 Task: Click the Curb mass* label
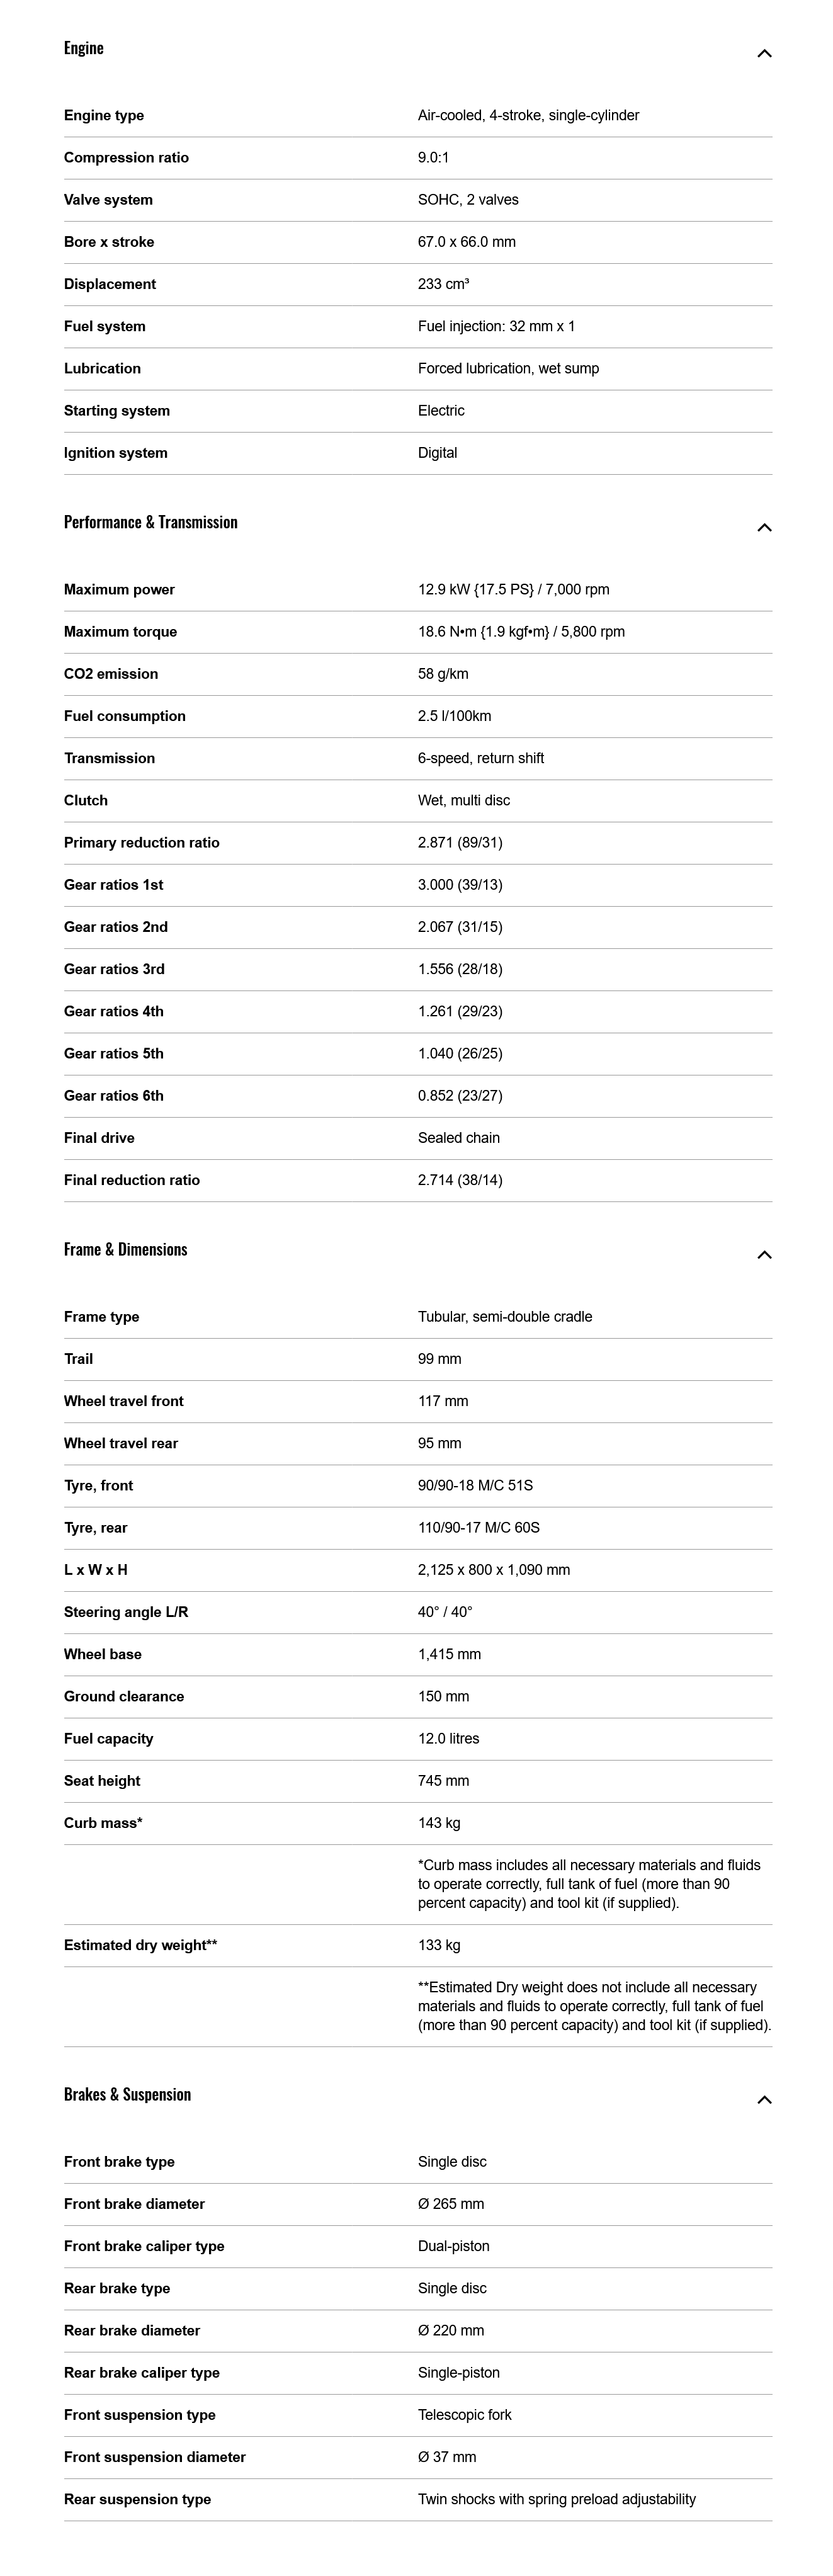tap(103, 1823)
